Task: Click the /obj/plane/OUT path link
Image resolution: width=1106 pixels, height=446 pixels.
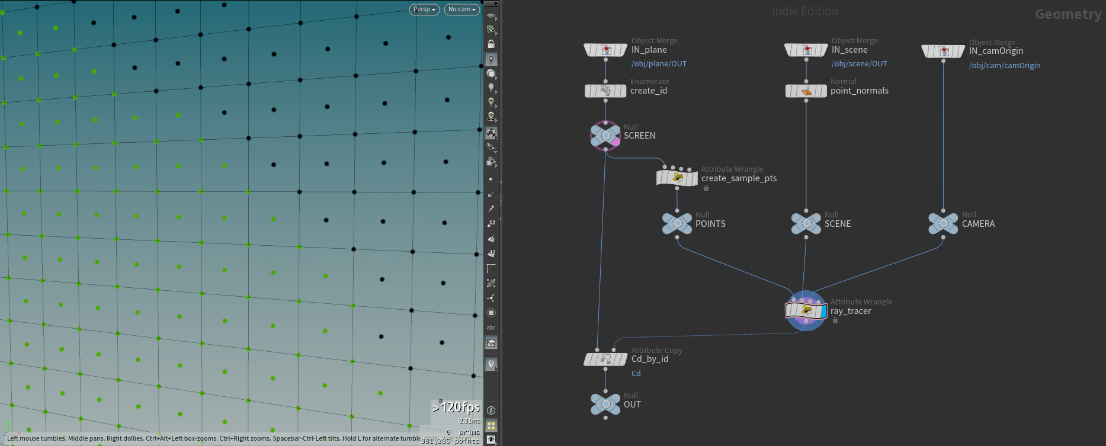Action: (659, 64)
